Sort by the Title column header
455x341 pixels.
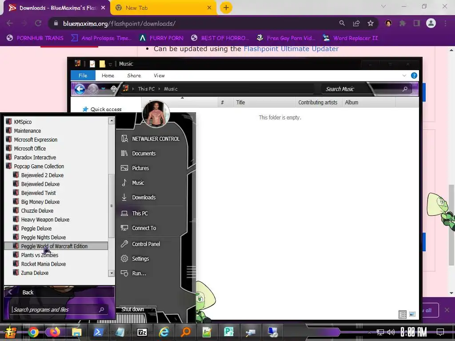coord(264,103)
